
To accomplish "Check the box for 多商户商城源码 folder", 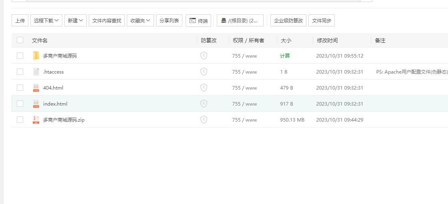I will coord(20,56).
